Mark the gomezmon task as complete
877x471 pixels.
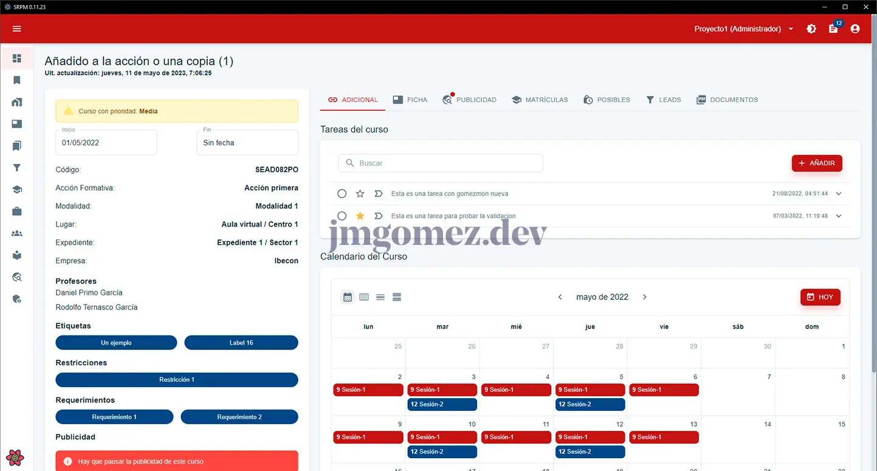342,194
